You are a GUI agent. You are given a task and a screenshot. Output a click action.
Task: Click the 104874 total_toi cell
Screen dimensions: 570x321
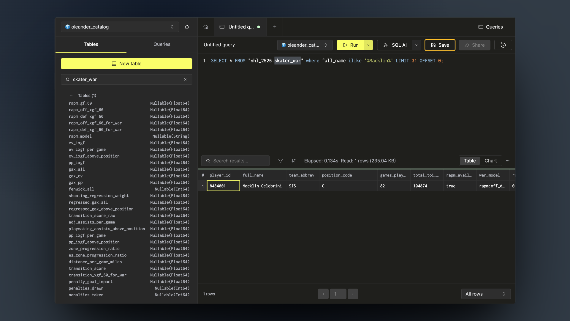tap(427, 186)
